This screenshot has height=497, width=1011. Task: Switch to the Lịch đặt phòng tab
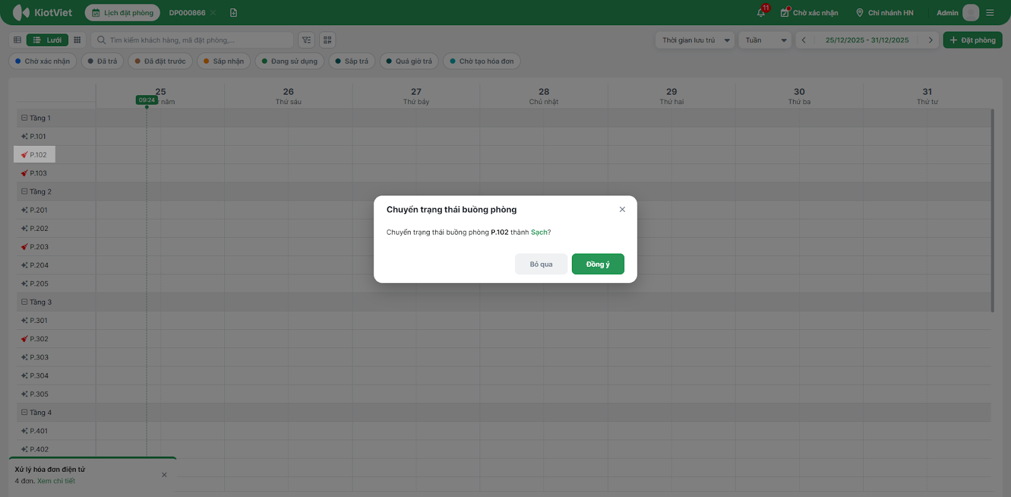pyautogui.click(x=123, y=13)
